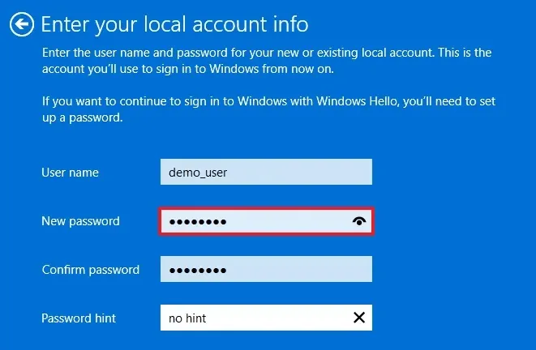Click the "no hint" text entry
This screenshot has height=350, width=536.
click(187, 318)
